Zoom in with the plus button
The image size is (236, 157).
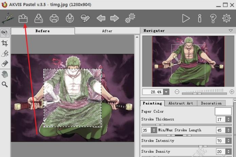[232, 92]
